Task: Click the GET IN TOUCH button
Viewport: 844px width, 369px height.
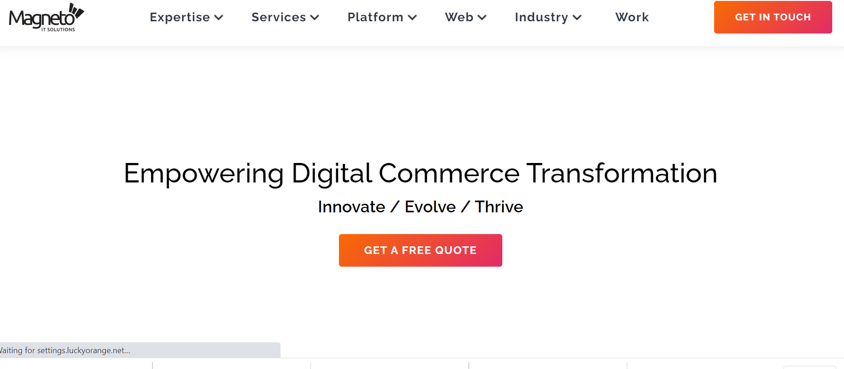Action: 773,17
